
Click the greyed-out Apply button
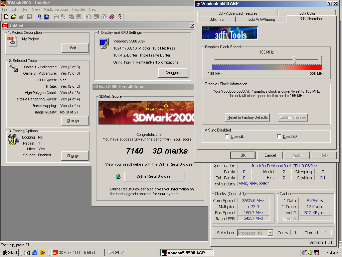coord(297,155)
